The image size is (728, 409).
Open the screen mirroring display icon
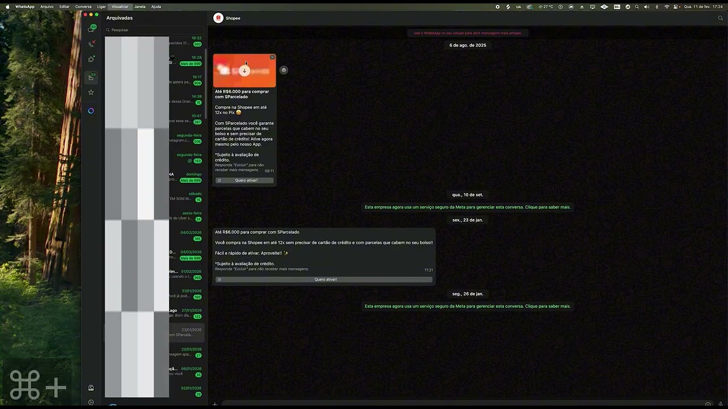pyautogui.click(x=593, y=7)
